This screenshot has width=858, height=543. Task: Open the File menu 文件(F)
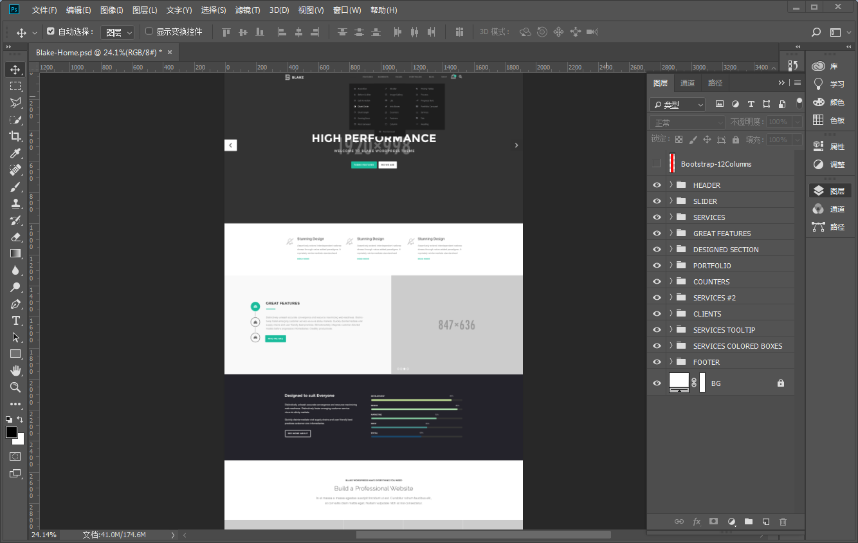pos(44,10)
